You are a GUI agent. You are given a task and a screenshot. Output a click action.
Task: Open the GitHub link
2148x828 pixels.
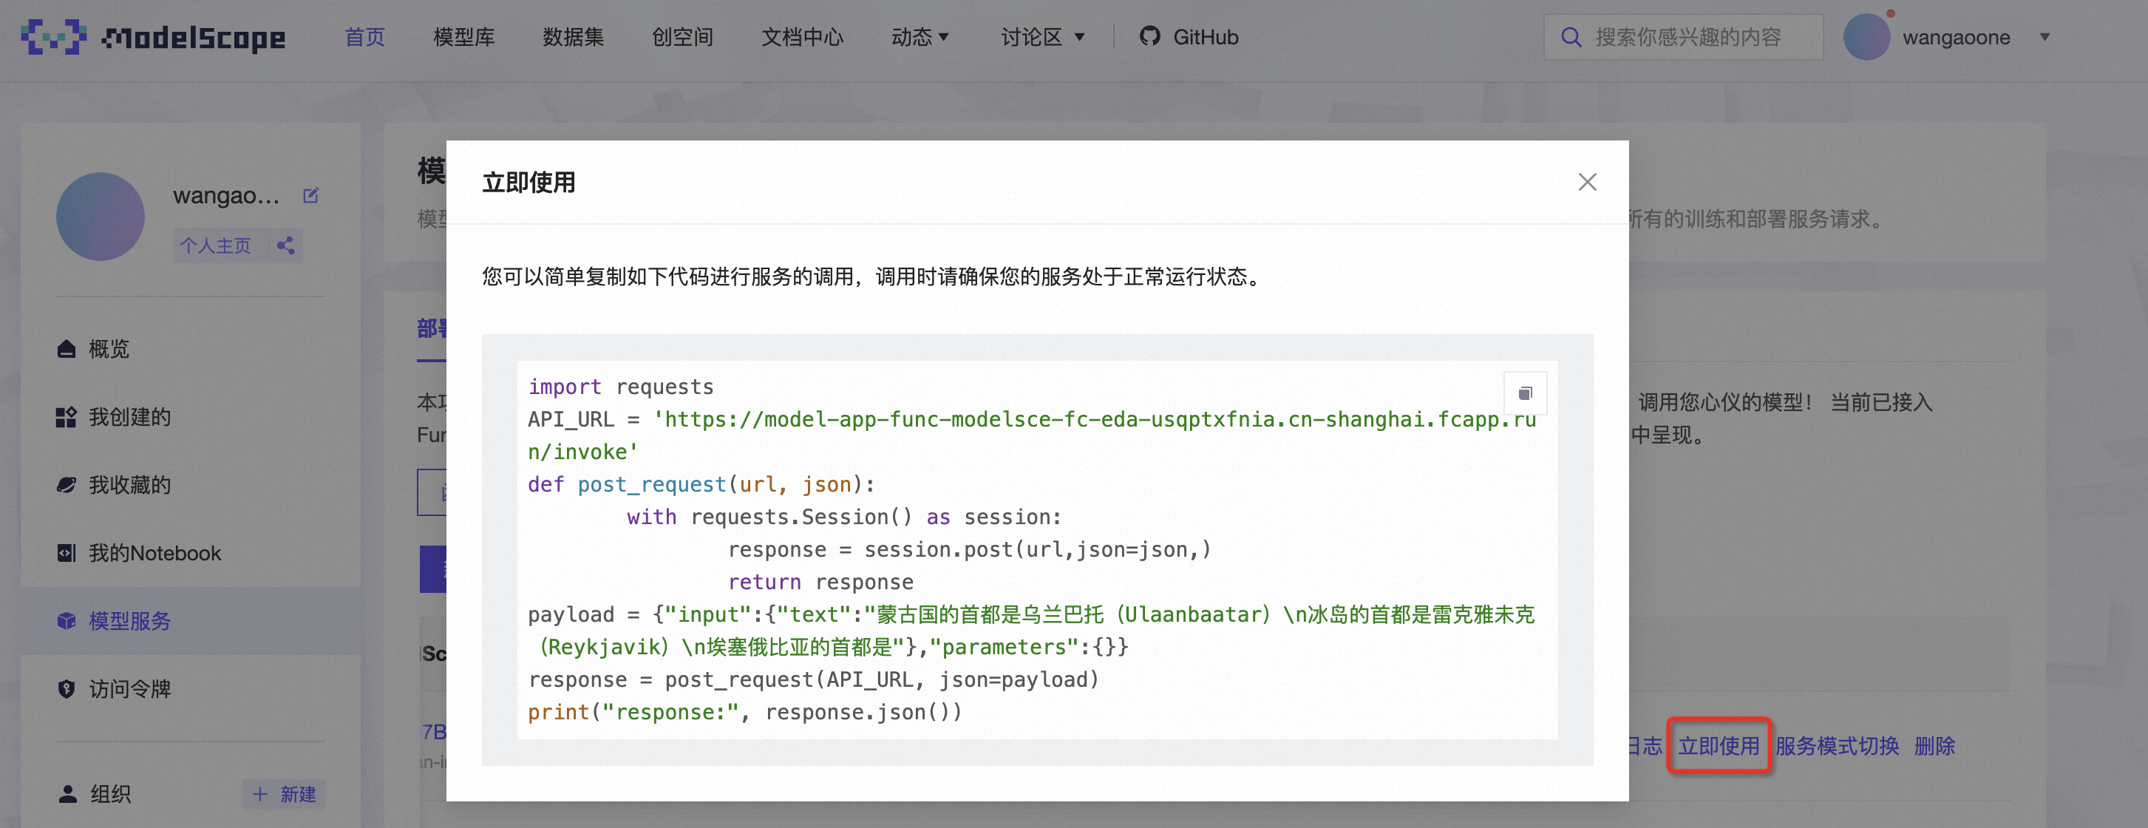click(x=1189, y=37)
